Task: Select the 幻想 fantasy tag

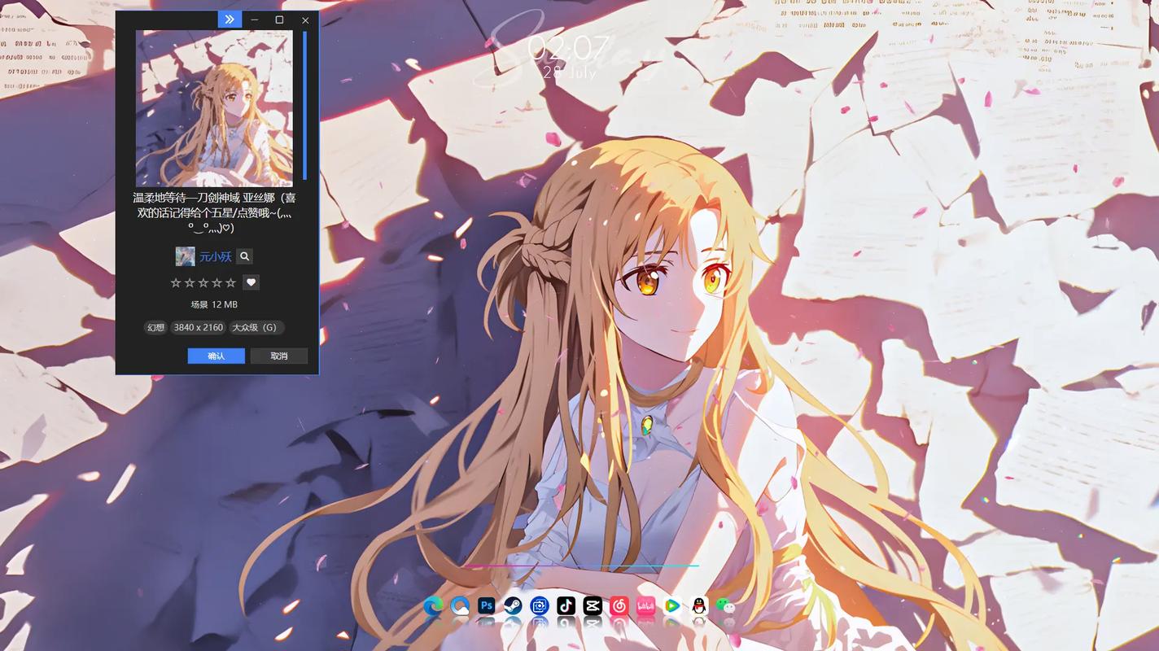Action: point(155,327)
